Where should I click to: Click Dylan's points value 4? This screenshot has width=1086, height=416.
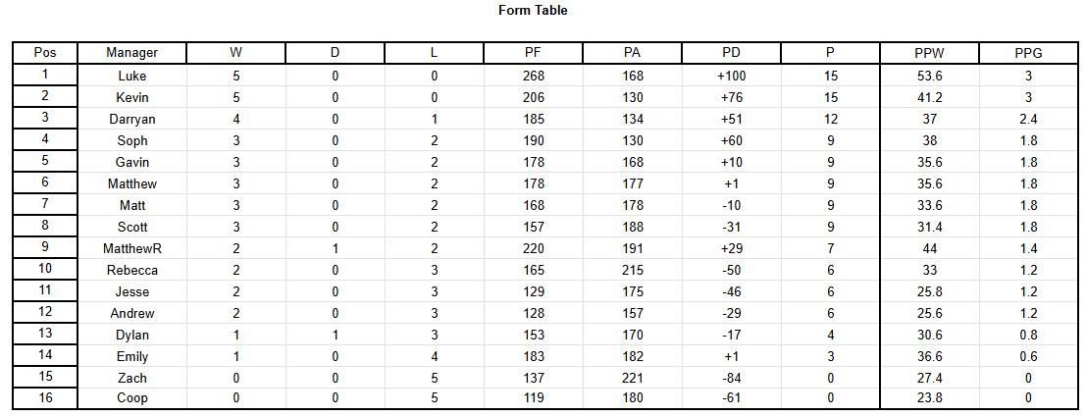[830, 335]
